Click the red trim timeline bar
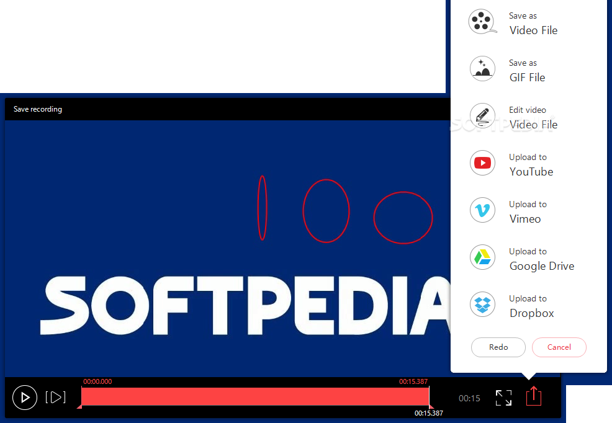 tap(255, 396)
